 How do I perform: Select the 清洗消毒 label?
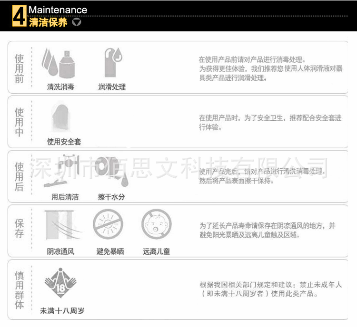click(x=60, y=87)
